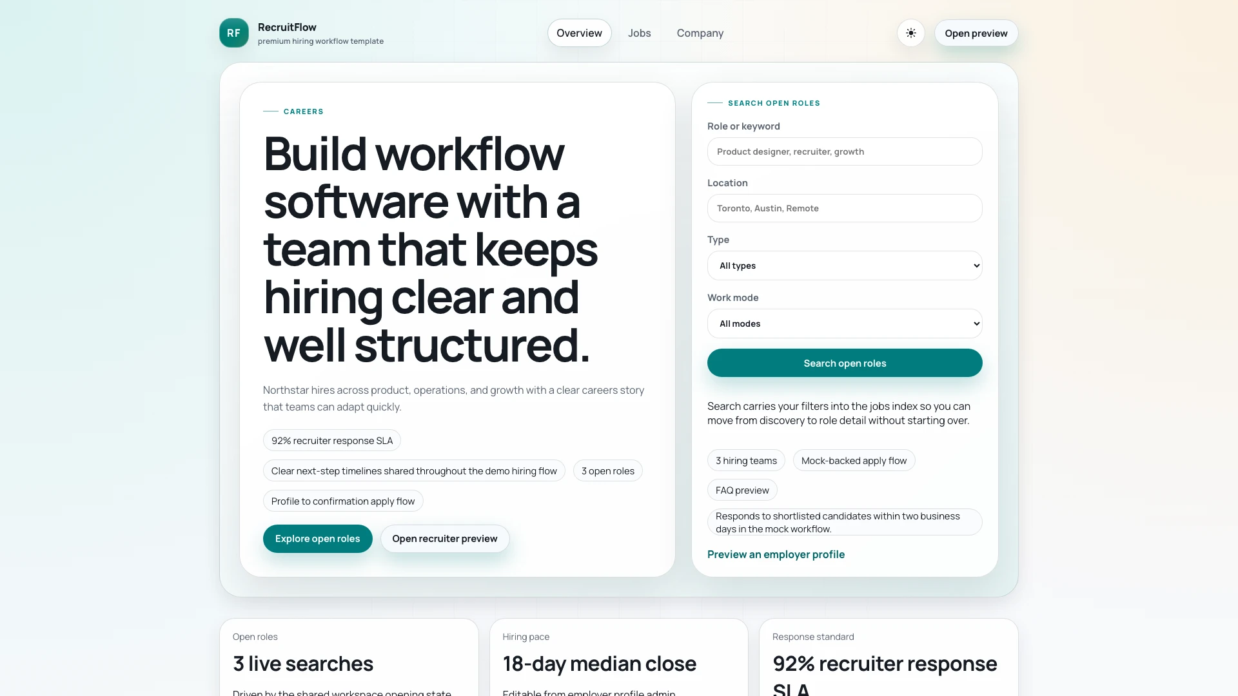Click the '3 open roles' chip
Image resolution: width=1238 pixels, height=696 pixels.
click(607, 470)
